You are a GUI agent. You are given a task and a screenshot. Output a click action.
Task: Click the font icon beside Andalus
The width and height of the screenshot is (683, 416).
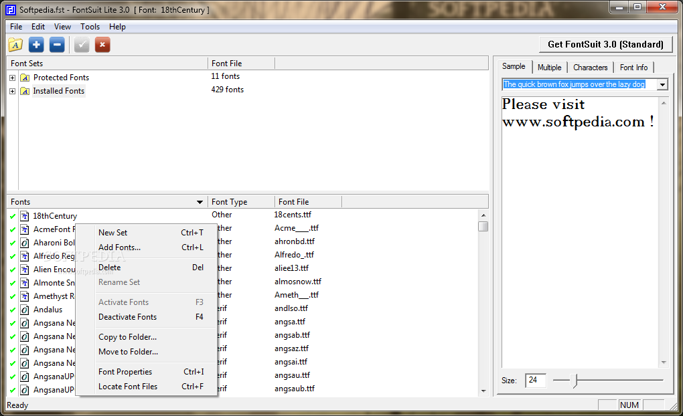[x=25, y=310]
